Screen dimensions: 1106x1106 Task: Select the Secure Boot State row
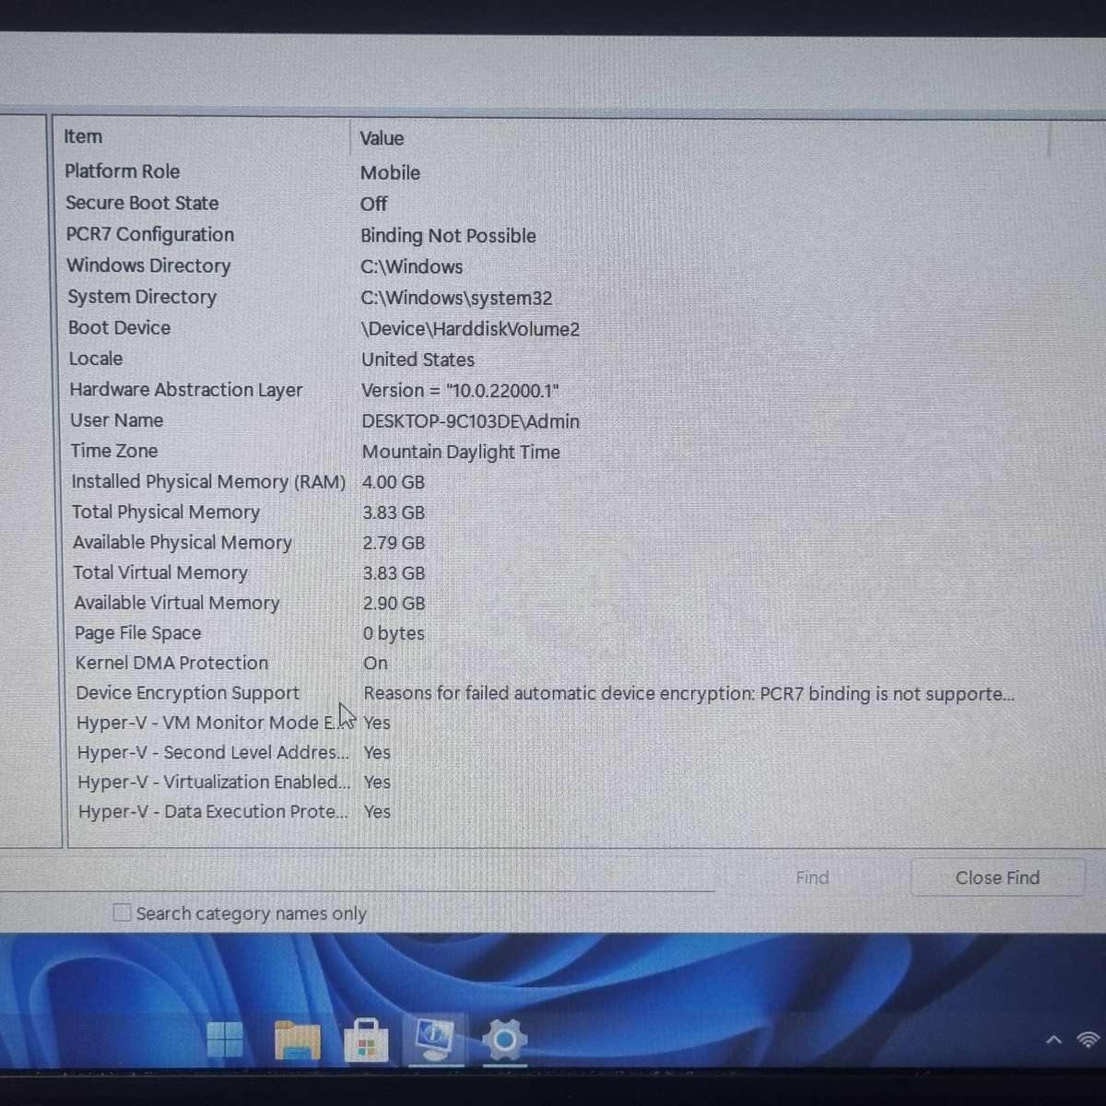click(x=142, y=203)
